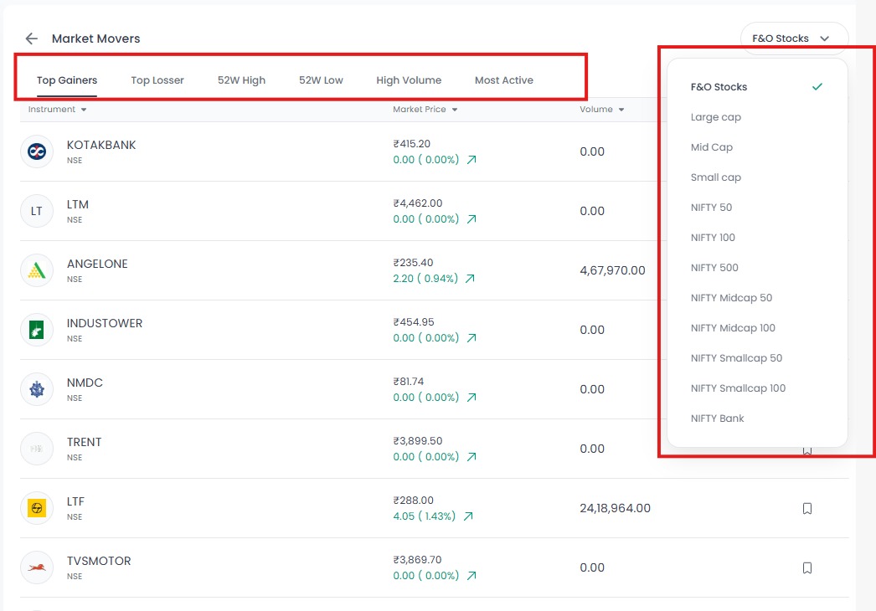Open the 52W High tab
876x611 pixels.
[x=241, y=80]
